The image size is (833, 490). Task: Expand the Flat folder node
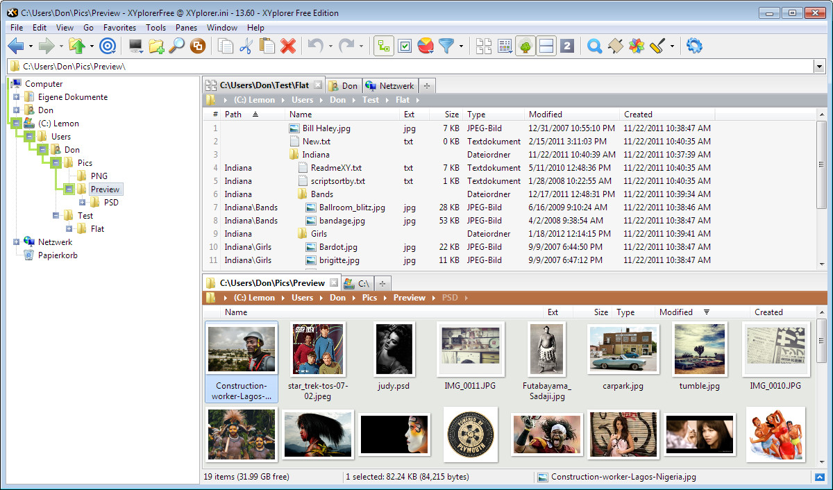click(69, 229)
